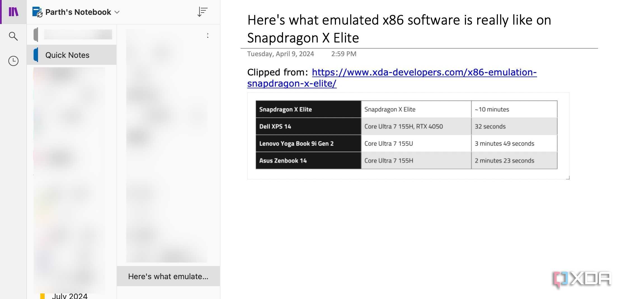Click "3 minutes 49 seconds" cell
Screen dimensions: 621x299
click(x=514, y=143)
